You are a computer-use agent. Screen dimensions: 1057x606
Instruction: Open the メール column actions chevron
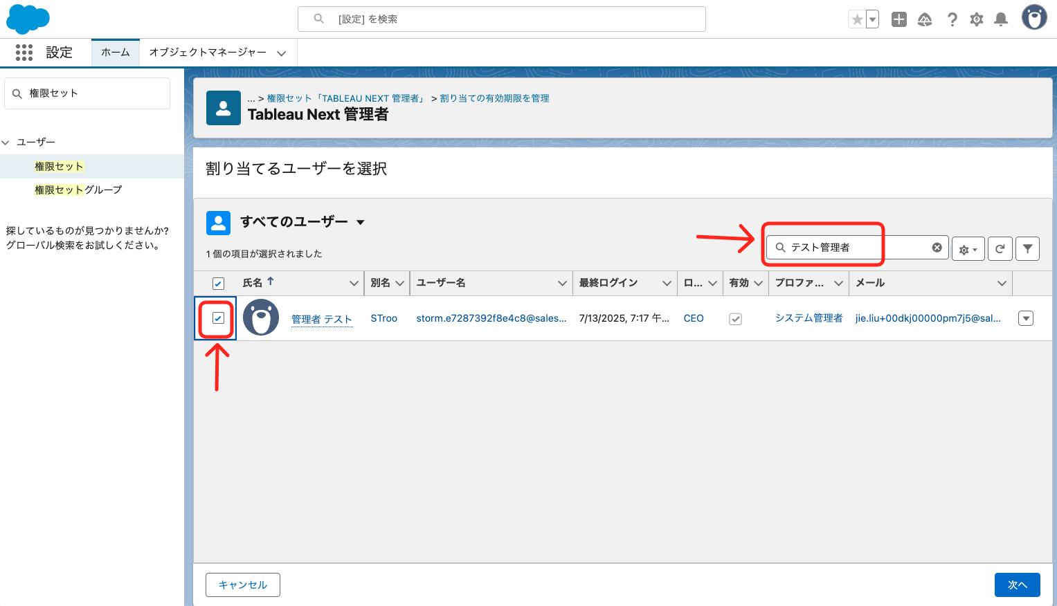(1002, 284)
